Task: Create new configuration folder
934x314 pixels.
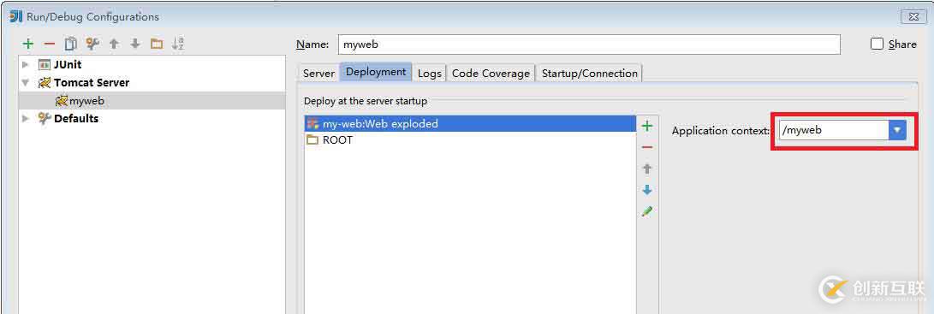Action: coord(157,44)
